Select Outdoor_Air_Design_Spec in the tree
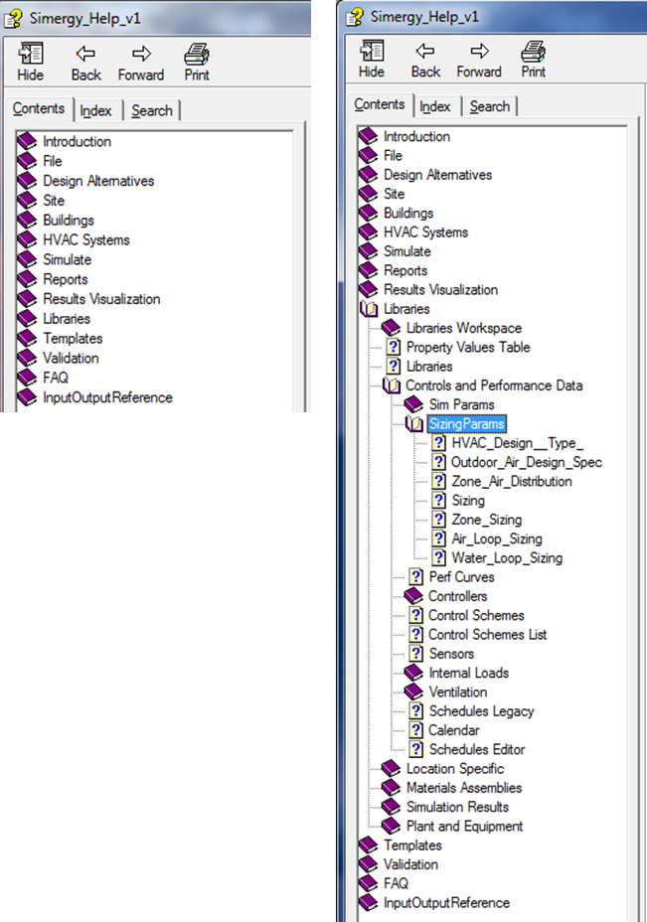 pyautogui.click(x=526, y=462)
